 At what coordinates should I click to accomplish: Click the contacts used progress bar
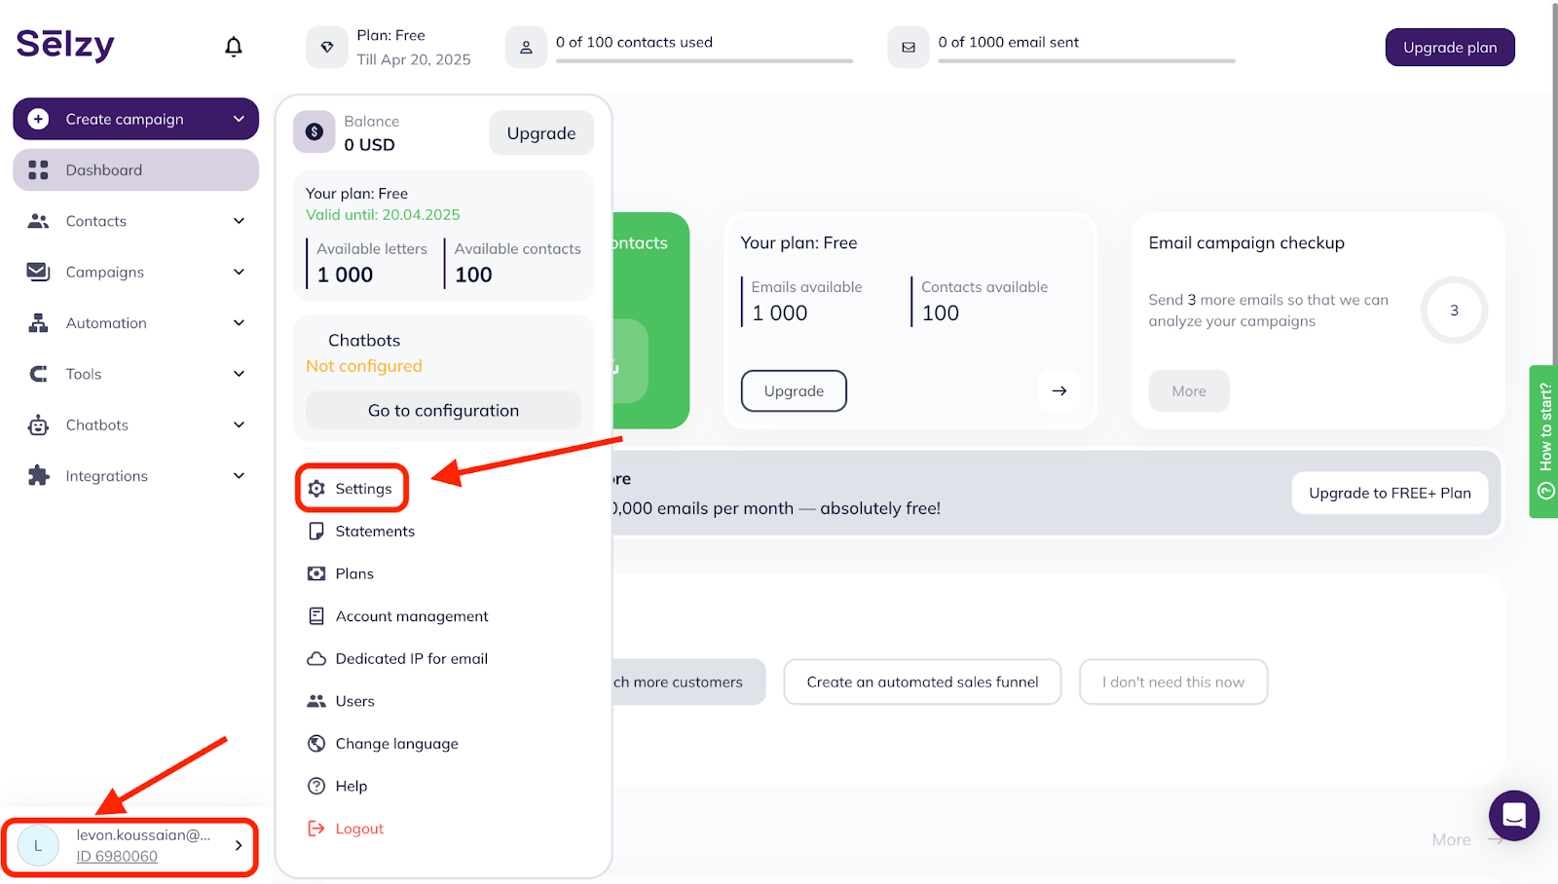(x=704, y=61)
